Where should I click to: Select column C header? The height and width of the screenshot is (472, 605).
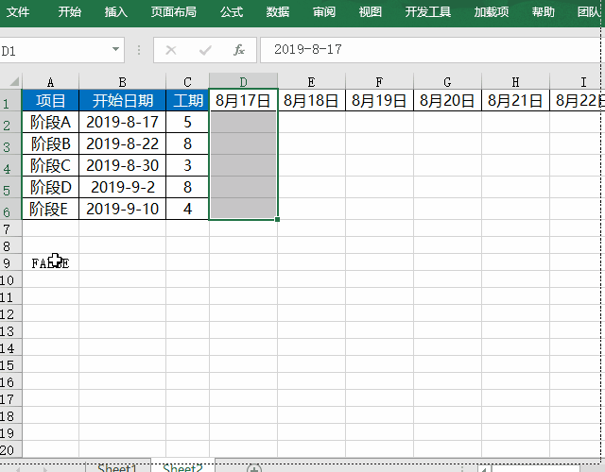point(187,82)
